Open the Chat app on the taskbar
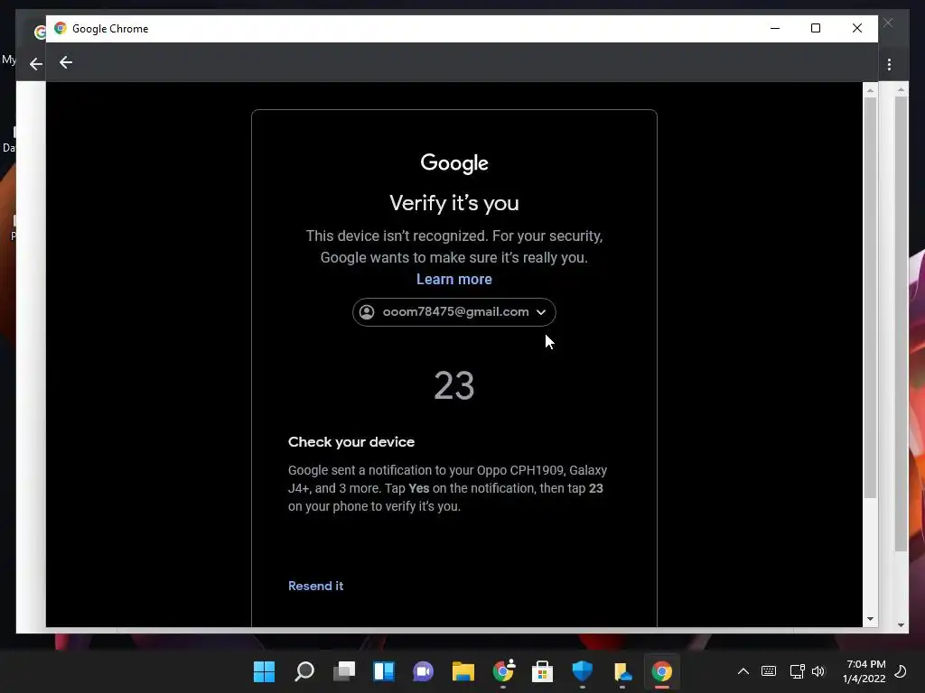Image resolution: width=925 pixels, height=693 pixels. [423, 671]
